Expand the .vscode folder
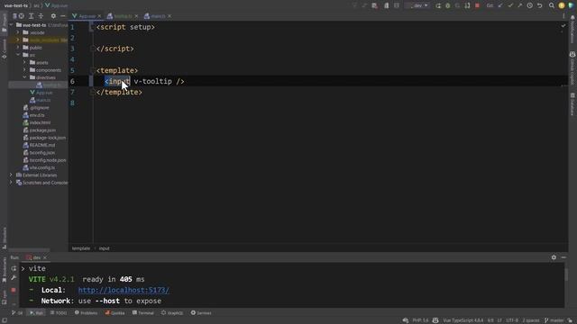The width and height of the screenshot is (577, 324). [x=18, y=32]
